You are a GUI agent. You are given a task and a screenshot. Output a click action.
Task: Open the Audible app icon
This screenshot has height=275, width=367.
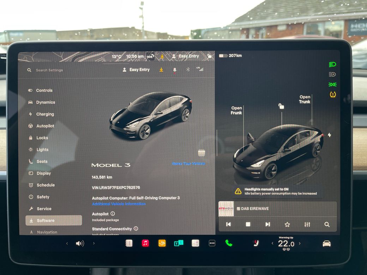click(x=162, y=243)
